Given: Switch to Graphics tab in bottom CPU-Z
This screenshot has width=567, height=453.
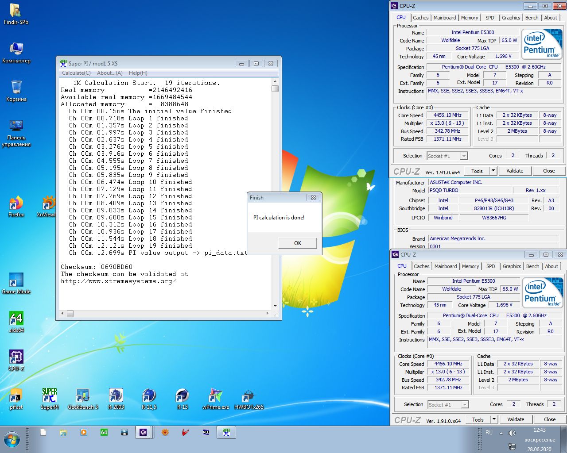Looking at the screenshot, I should point(512,266).
